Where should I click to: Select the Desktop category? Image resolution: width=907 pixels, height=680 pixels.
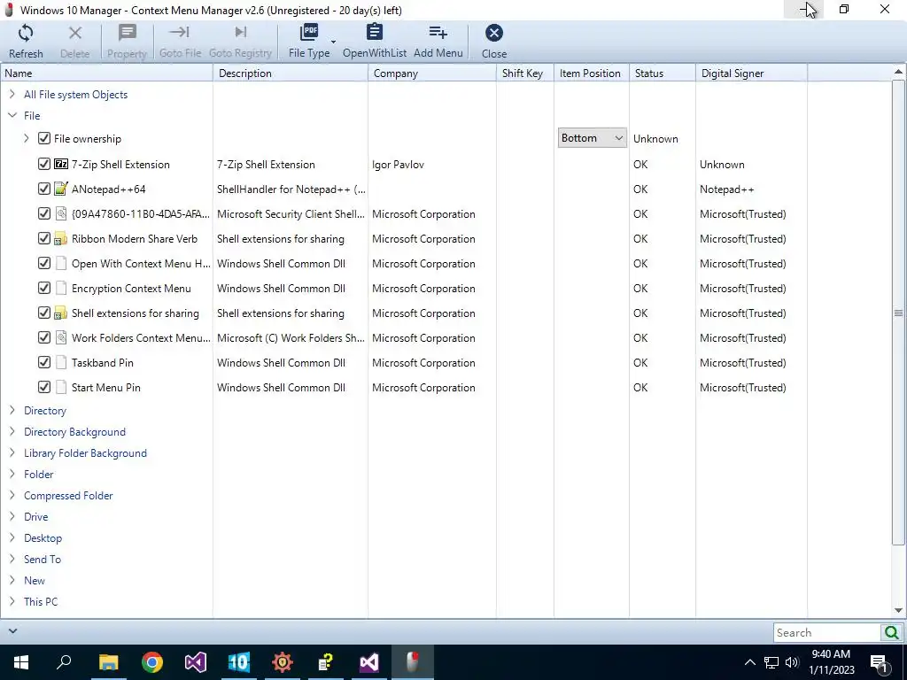(43, 537)
